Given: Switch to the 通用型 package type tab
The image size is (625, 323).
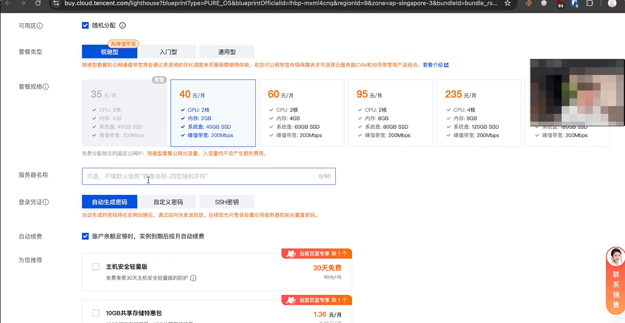Looking at the screenshot, I should (227, 52).
